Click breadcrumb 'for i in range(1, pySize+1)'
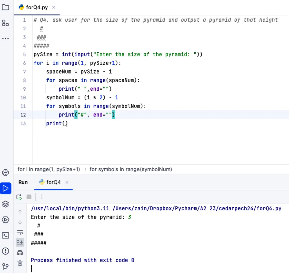Screen dimensions: 289x273 click(x=49, y=169)
